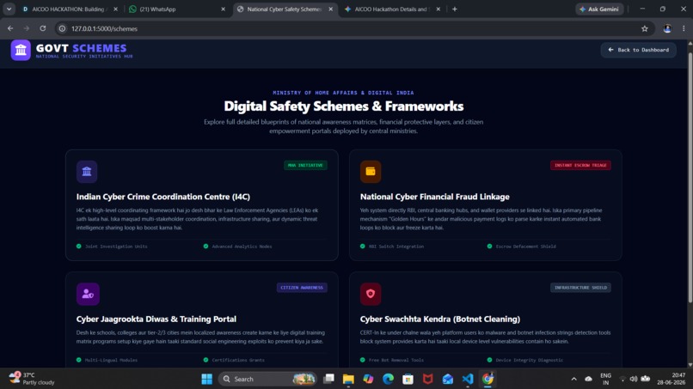The width and height of the screenshot is (693, 389).
Task: Open the Chrome three-dot menu
Action: 684,28
